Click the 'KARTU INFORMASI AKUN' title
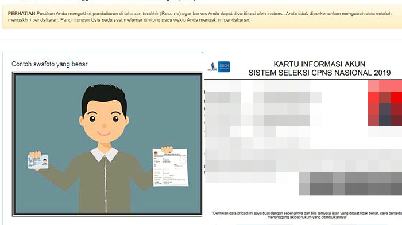Viewport: 402px width, 225px height. (319, 64)
